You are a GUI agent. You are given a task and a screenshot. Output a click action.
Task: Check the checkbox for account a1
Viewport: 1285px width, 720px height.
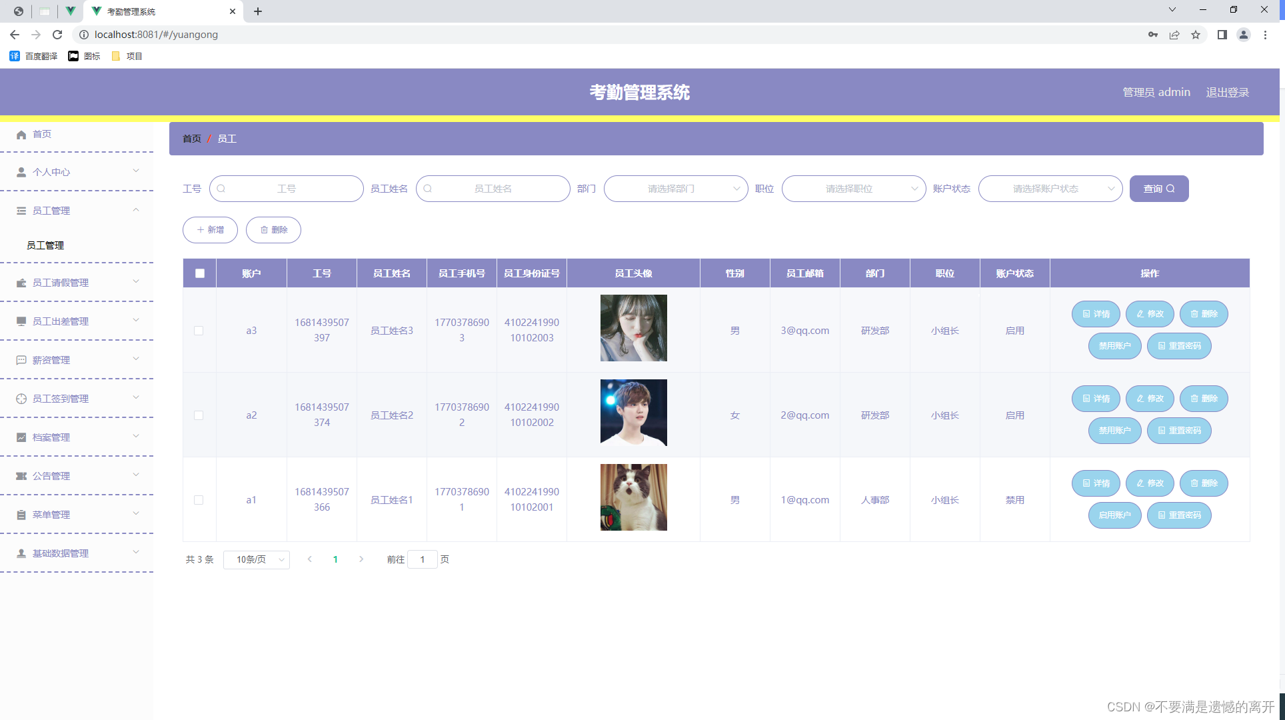click(199, 500)
